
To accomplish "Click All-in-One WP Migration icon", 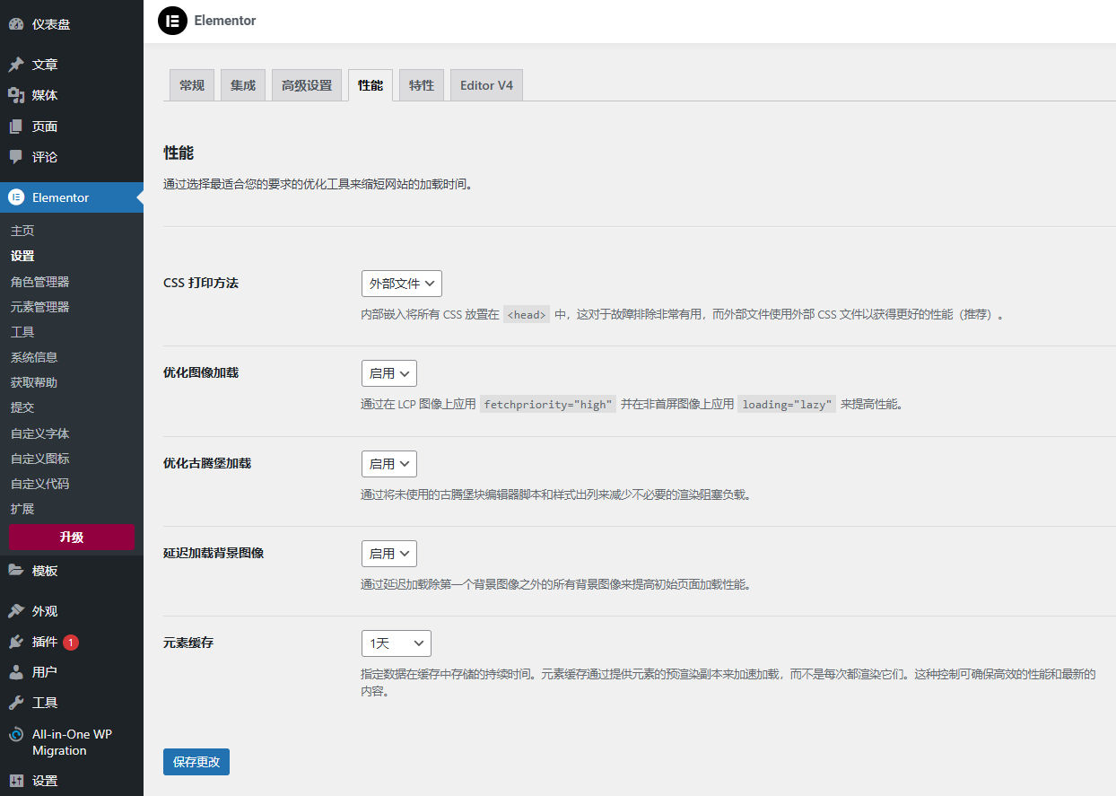I will 16,734.
